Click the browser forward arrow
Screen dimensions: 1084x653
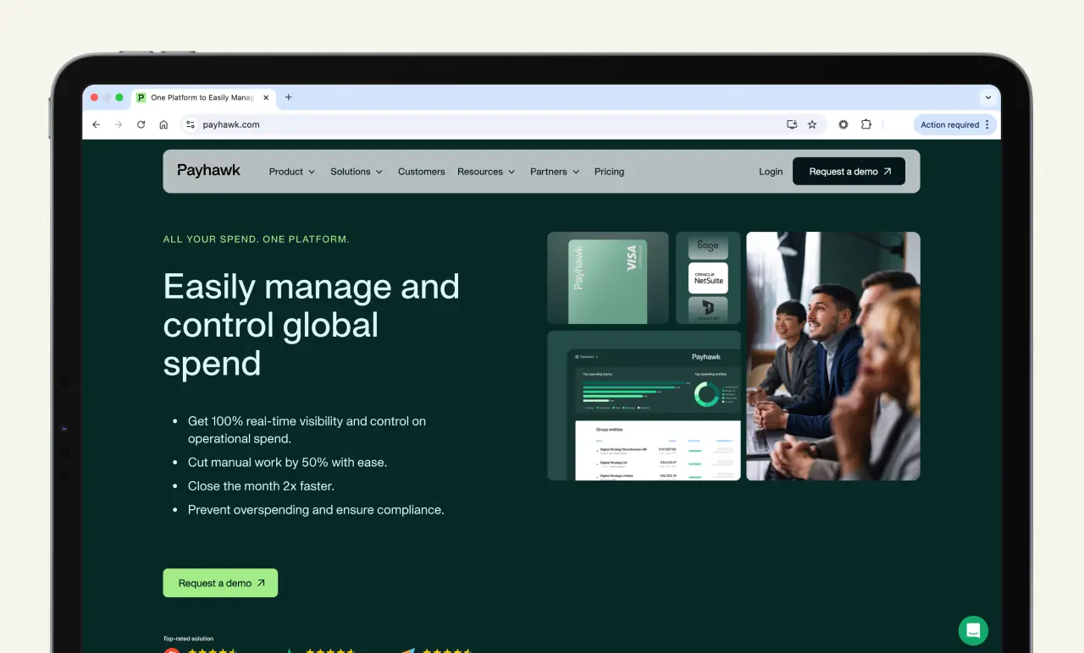coord(119,124)
